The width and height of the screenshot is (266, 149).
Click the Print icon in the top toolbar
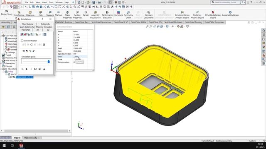coord(99,2)
